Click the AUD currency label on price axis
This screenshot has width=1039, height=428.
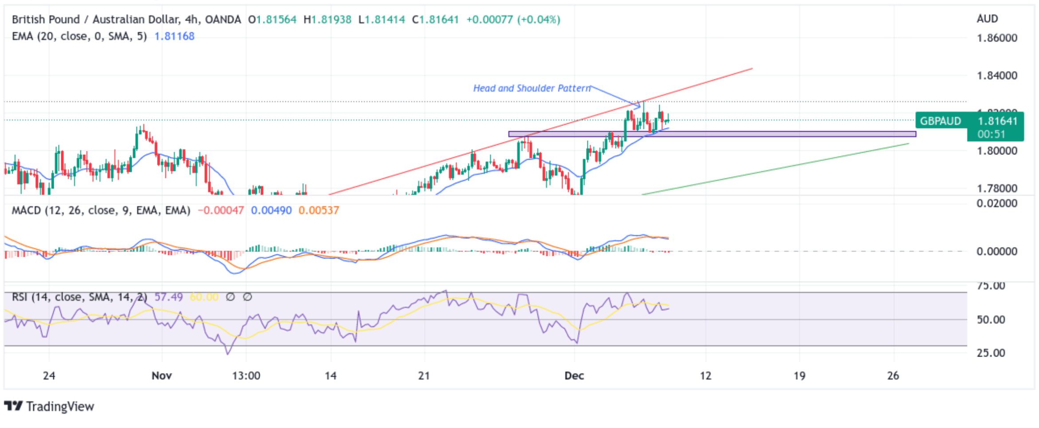coord(987,19)
